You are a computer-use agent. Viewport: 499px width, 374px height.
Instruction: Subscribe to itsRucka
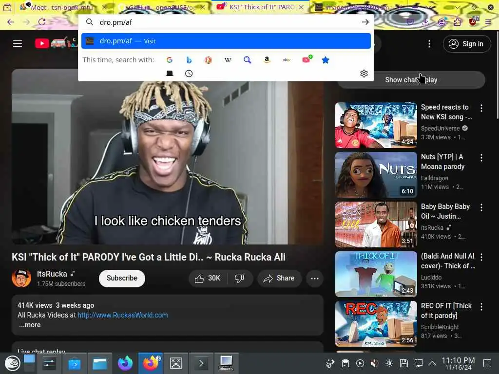coord(122,278)
